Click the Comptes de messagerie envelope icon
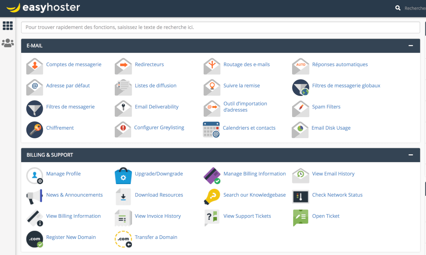 click(x=35, y=66)
